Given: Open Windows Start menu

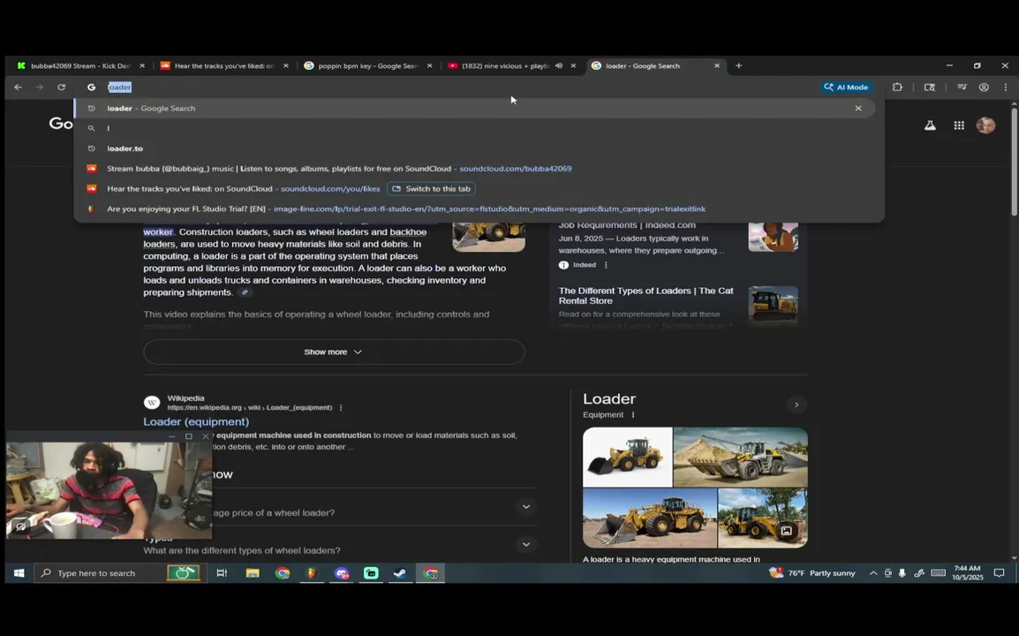Looking at the screenshot, I should (x=19, y=573).
